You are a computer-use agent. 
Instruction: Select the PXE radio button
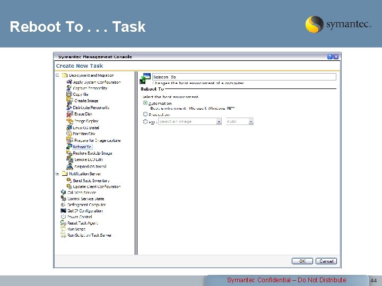(x=145, y=121)
